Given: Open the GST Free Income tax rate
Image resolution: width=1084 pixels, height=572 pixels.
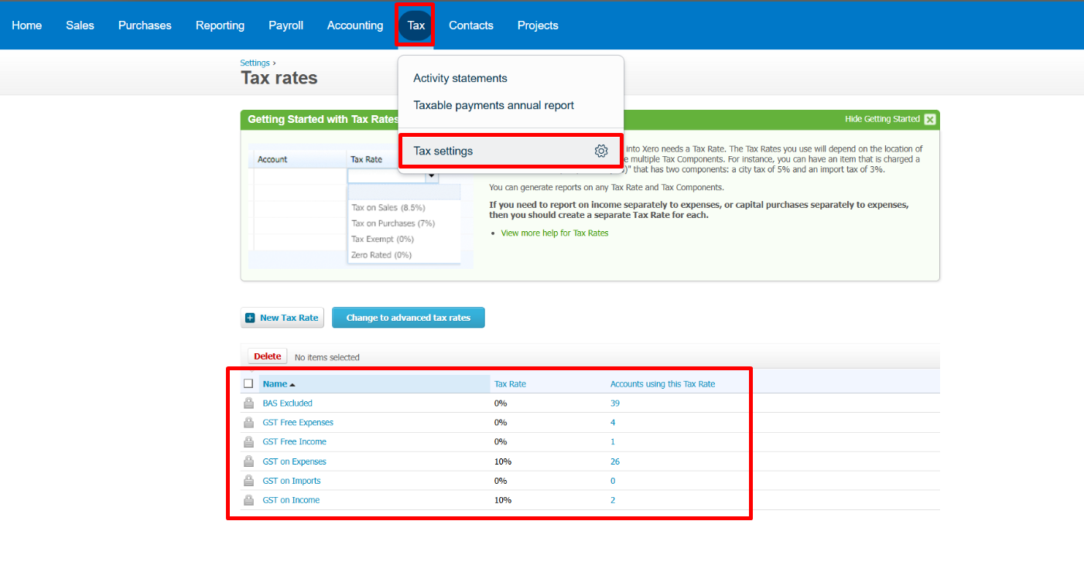Looking at the screenshot, I should 294,442.
